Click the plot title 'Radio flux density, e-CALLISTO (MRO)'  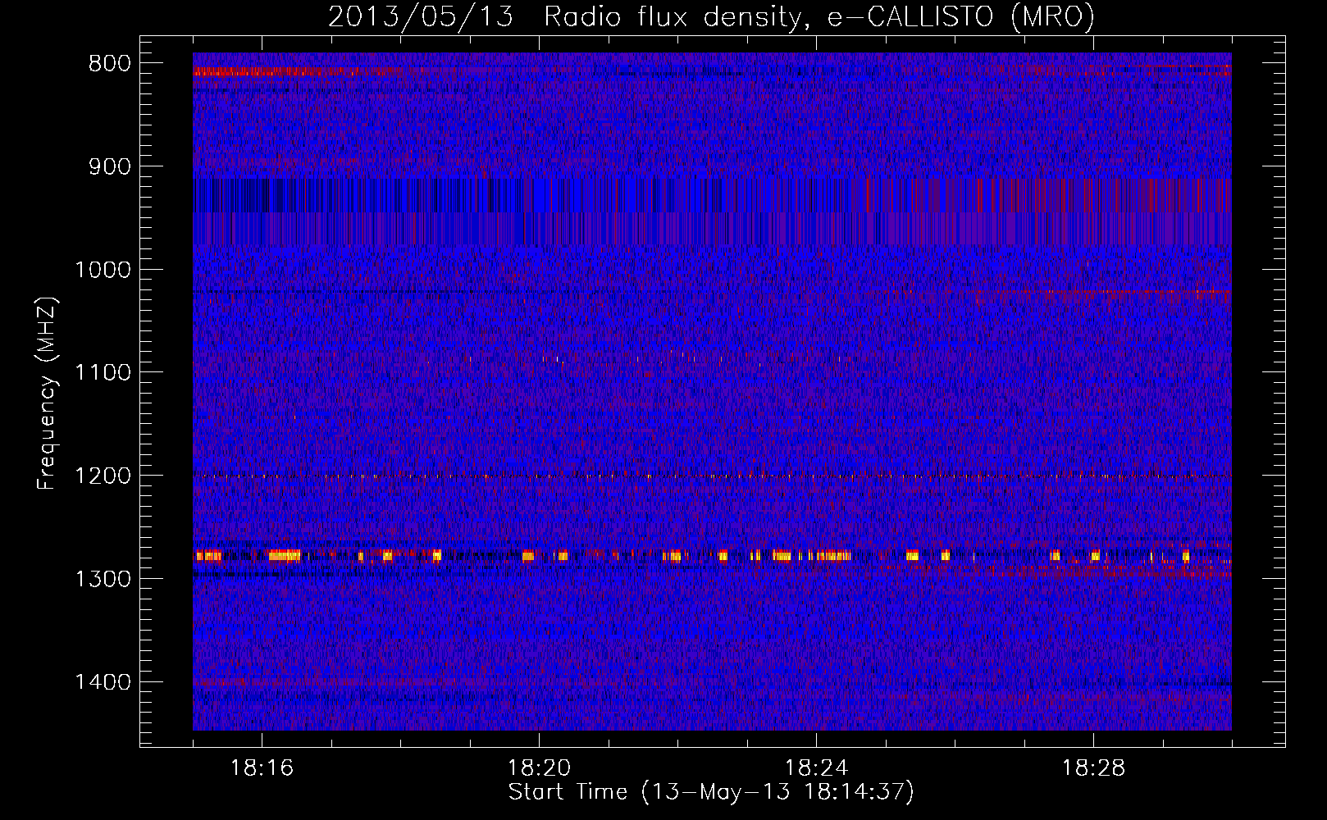[x=819, y=16]
